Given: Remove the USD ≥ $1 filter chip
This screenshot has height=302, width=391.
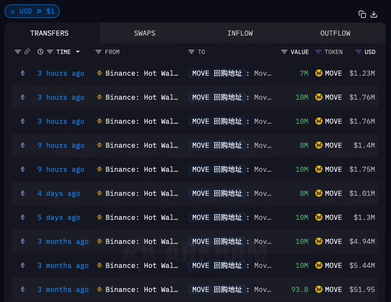Looking at the screenshot, I should 13,12.
